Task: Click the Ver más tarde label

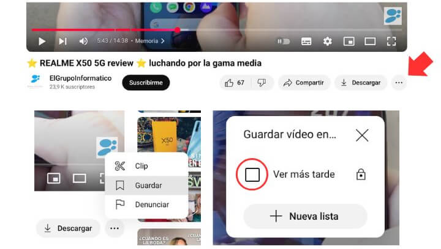Action: tap(304, 174)
